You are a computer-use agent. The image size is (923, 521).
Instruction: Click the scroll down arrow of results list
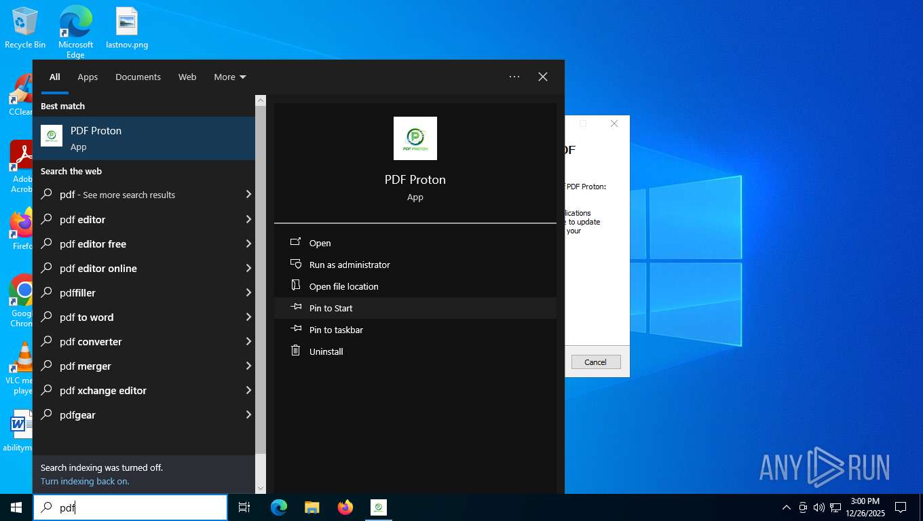(x=261, y=488)
